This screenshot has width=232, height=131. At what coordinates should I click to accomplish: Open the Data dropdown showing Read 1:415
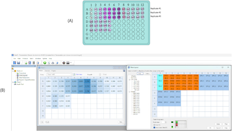[x=59, y=75]
